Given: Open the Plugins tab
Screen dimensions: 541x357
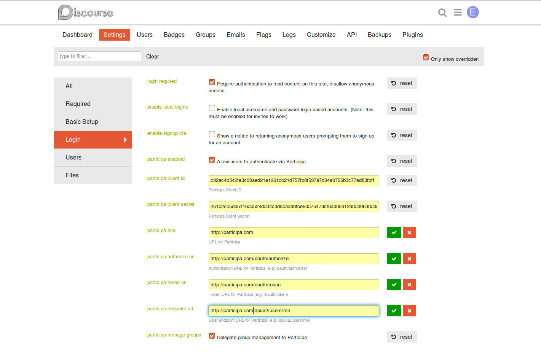Looking at the screenshot, I should pos(413,35).
